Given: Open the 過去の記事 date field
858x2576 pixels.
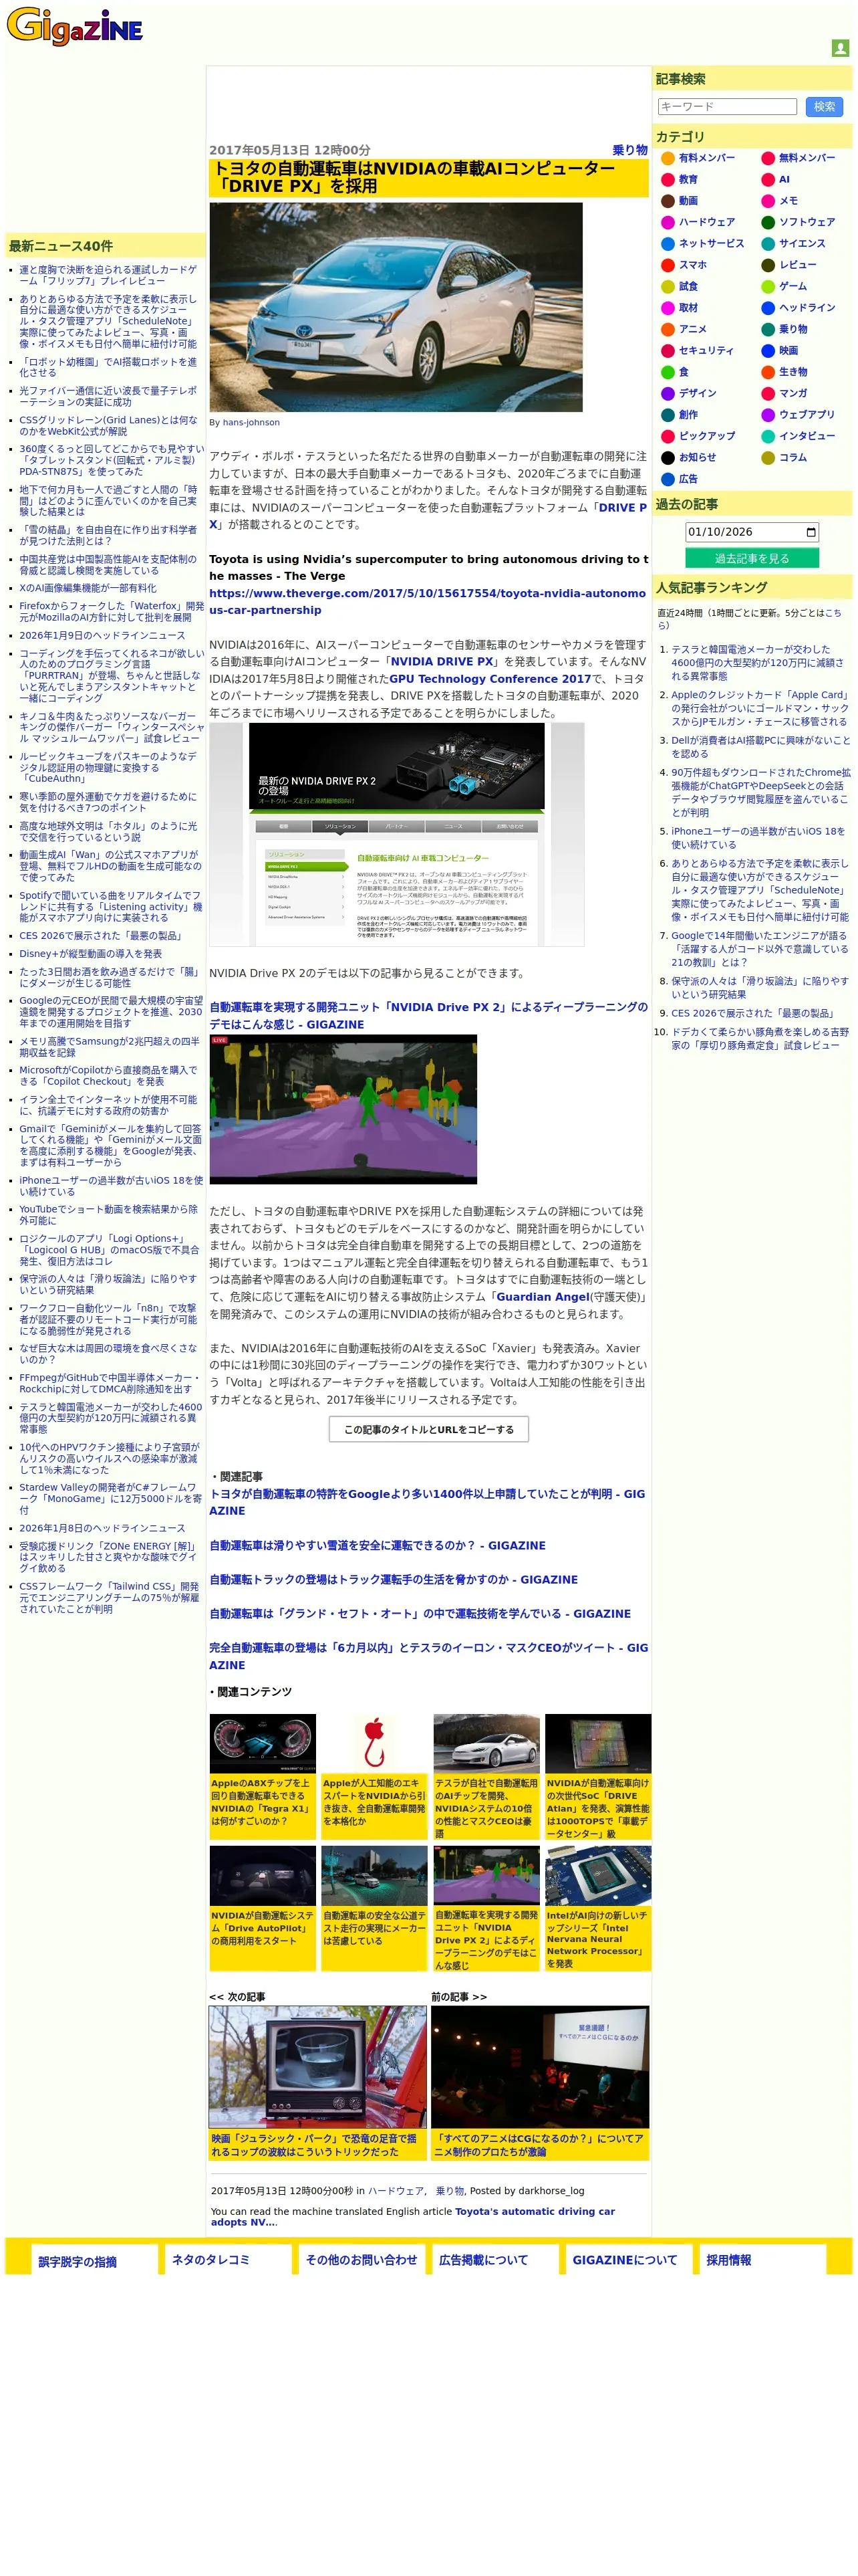Looking at the screenshot, I should [x=751, y=532].
